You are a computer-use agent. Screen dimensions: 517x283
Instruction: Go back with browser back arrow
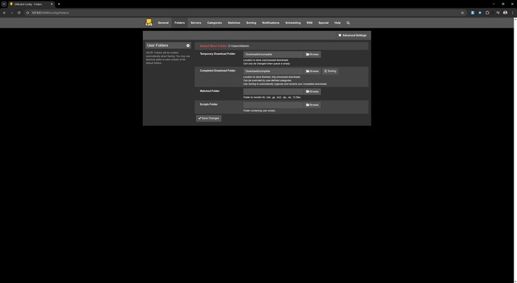coord(4,13)
